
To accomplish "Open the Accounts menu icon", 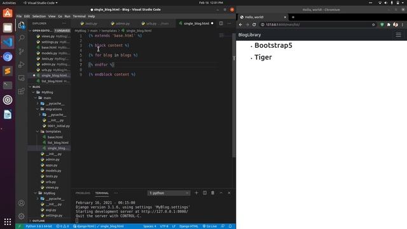I will pos(21,203).
